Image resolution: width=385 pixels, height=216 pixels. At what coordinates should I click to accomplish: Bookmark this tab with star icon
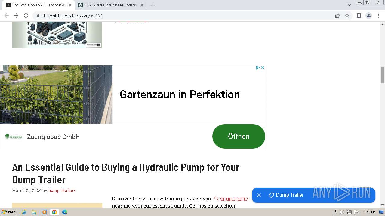(347, 16)
